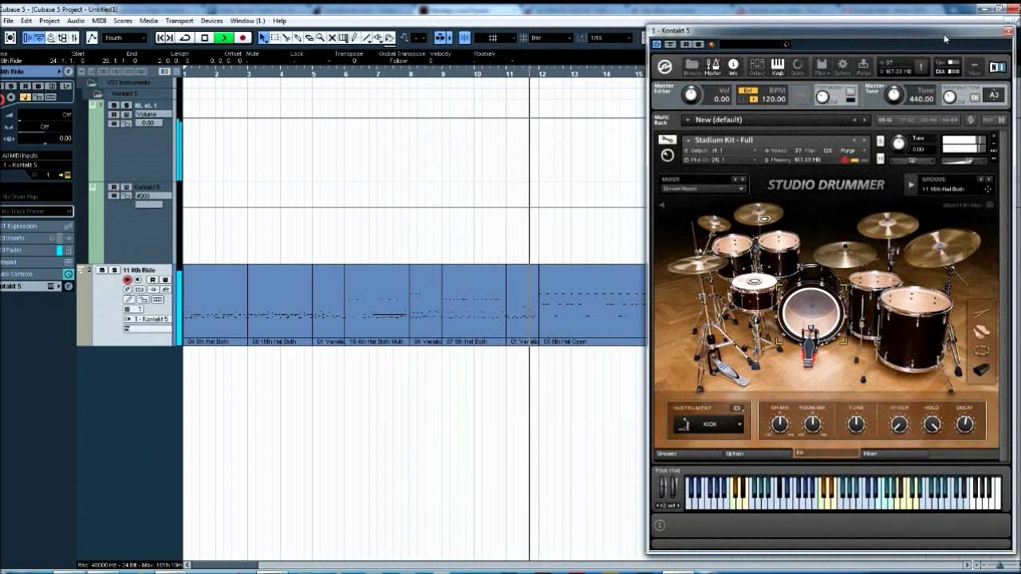Image resolution: width=1021 pixels, height=574 pixels.
Task: Mute the 11 8th Ride track
Action: coord(102,270)
